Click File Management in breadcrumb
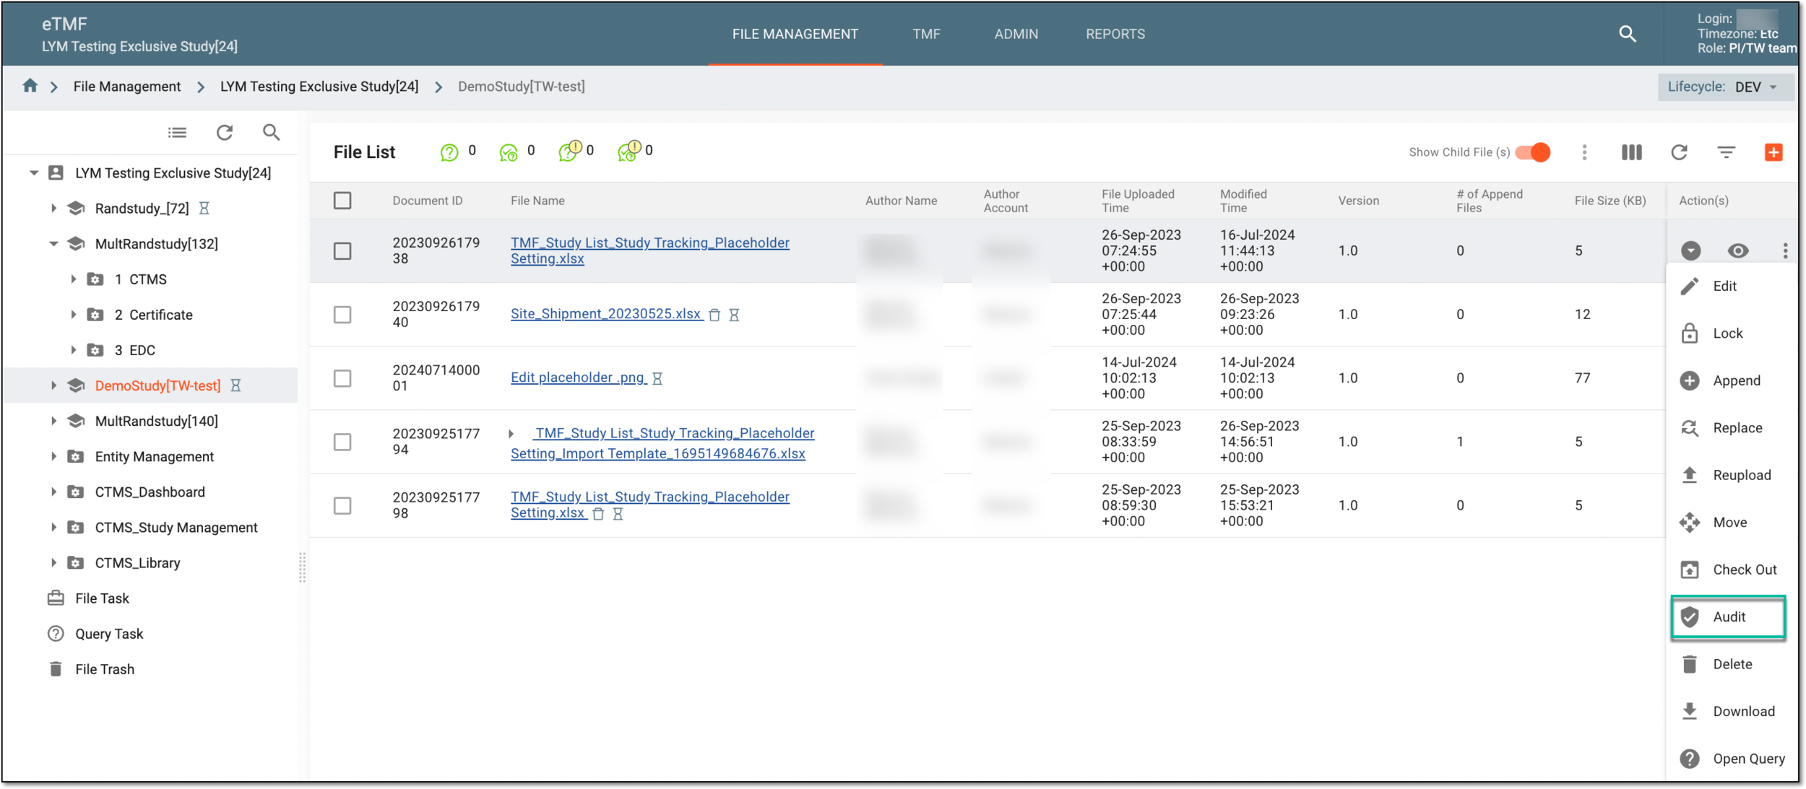Image resolution: width=1806 pixels, height=789 pixels. pos(127,87)
